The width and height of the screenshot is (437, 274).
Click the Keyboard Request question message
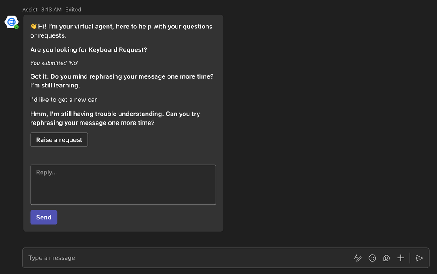point(88,49)
